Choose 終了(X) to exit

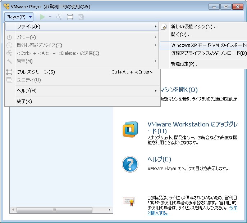point(82,101)
